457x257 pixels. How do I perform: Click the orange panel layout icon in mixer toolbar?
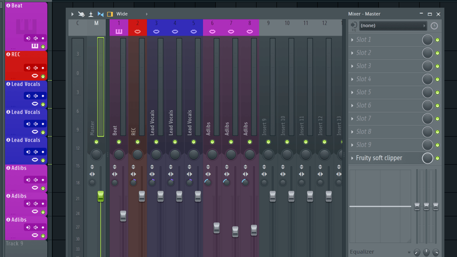click(x=110, y=14)
